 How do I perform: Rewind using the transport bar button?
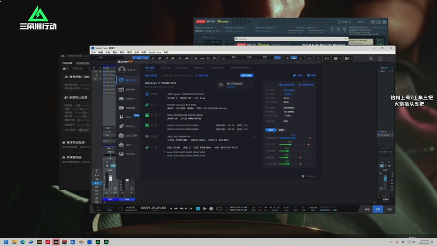[176, 208]
